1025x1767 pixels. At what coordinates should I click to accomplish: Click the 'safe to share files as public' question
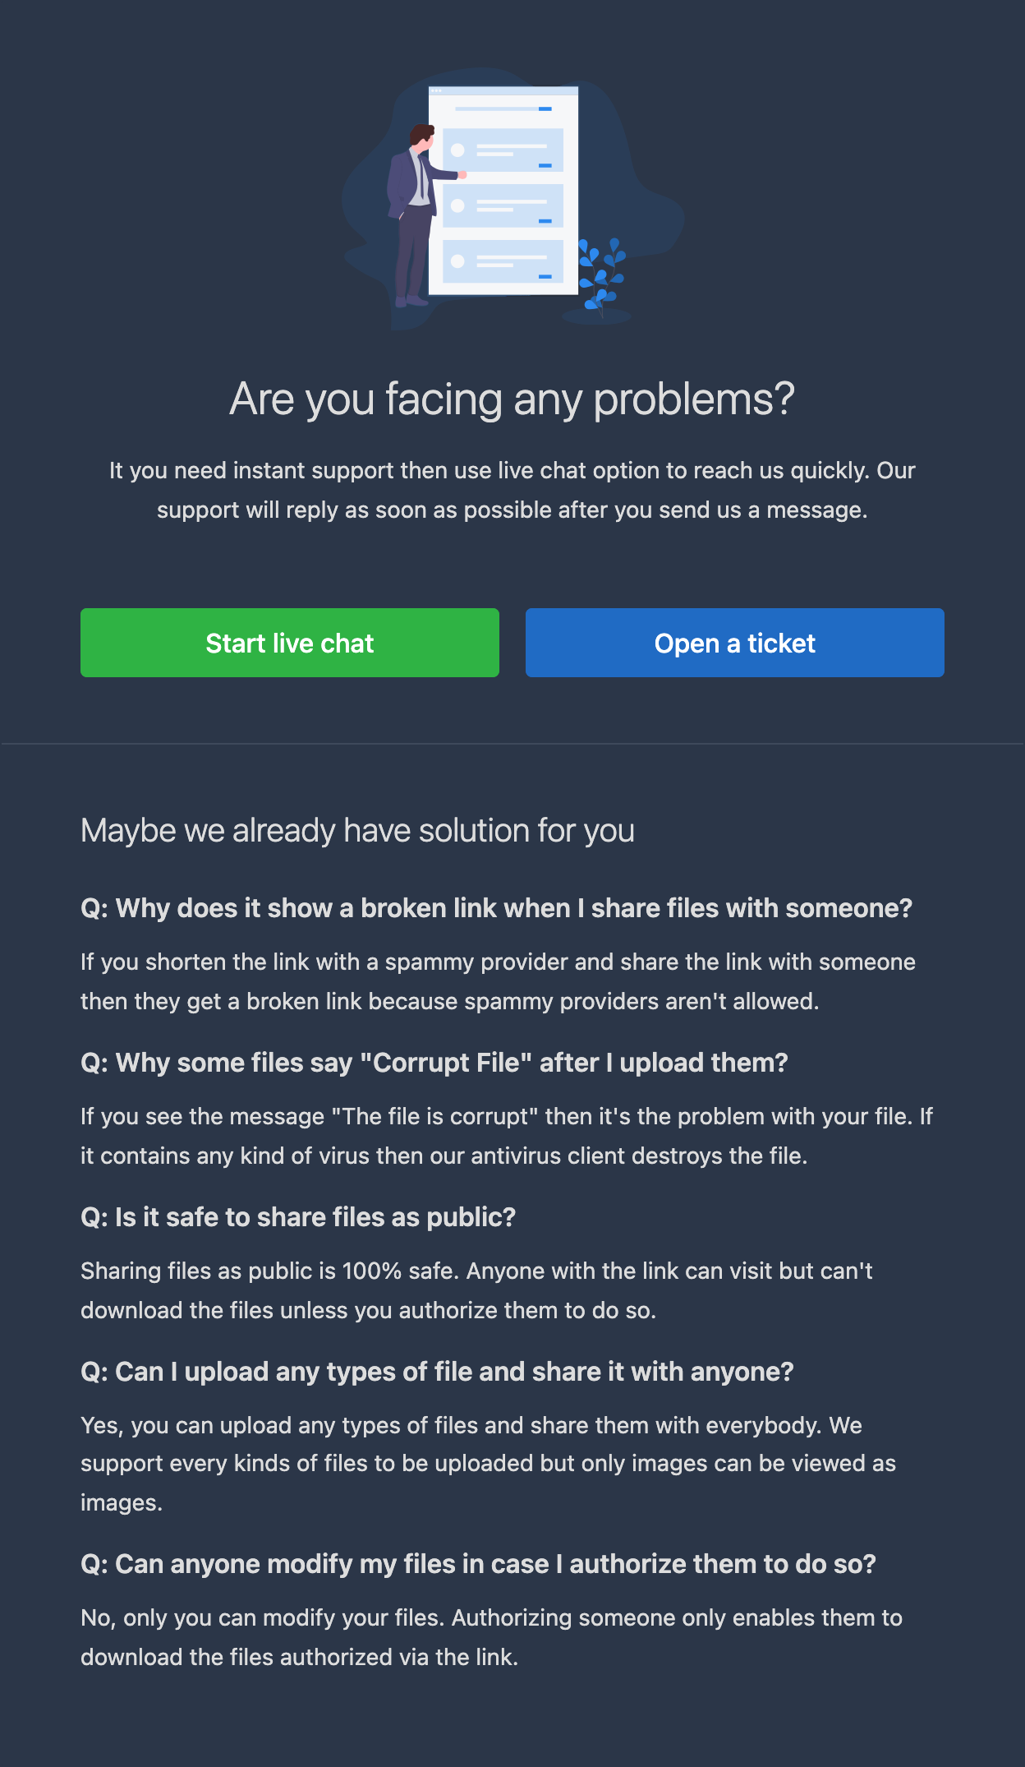click(298, 1217)
